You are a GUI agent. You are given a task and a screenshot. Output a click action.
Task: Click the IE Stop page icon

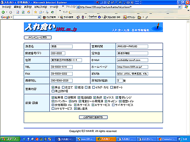pos(18,12)
